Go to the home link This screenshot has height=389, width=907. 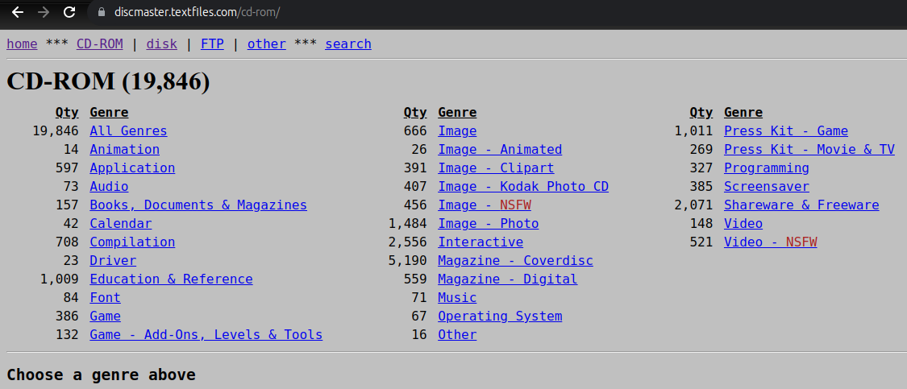[22, 44]
